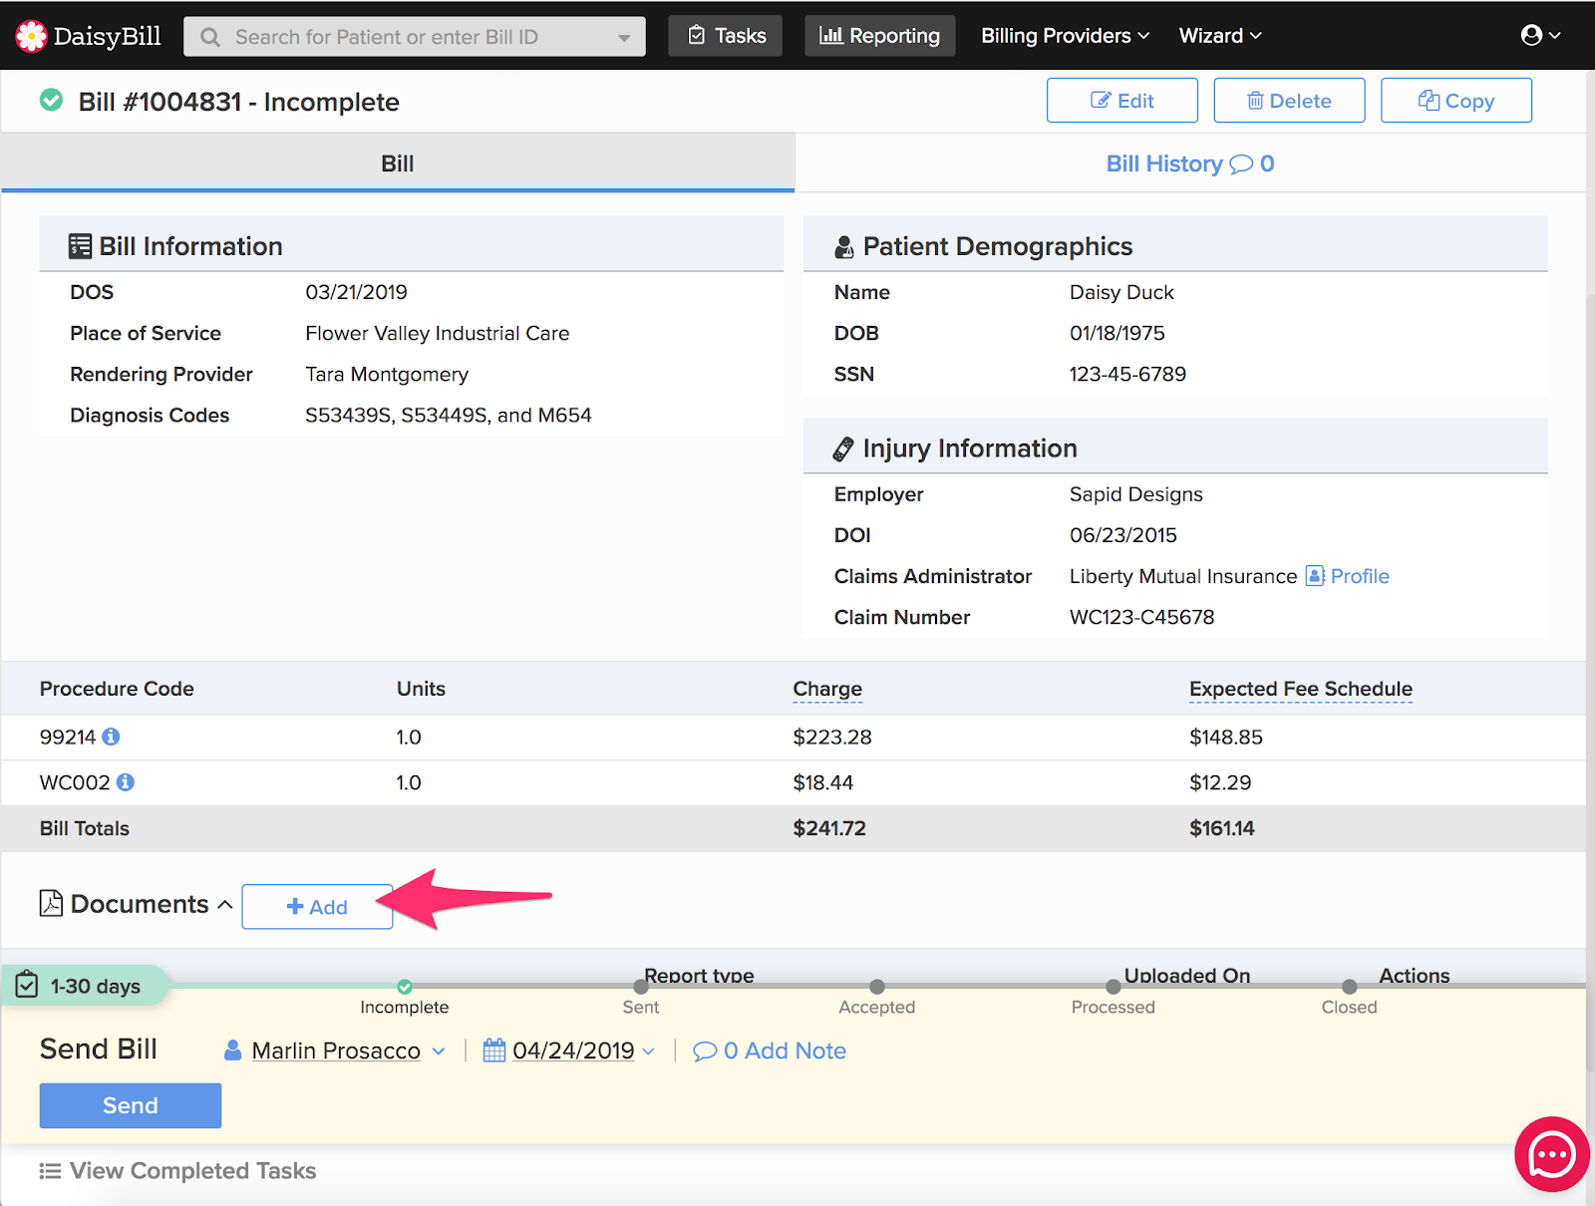The height and width of the screenshot is (1206, 1595).
Task: Click info icon beside WC002 code
Action: click(126, 782)
